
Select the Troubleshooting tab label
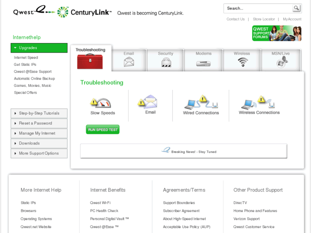click(90, 50)
